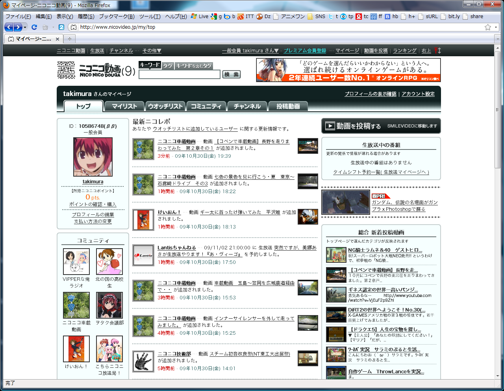504x391 pixels.
Task: Open the けいおん！ report link
Action: pyautogui.click(x=169, y=212)
